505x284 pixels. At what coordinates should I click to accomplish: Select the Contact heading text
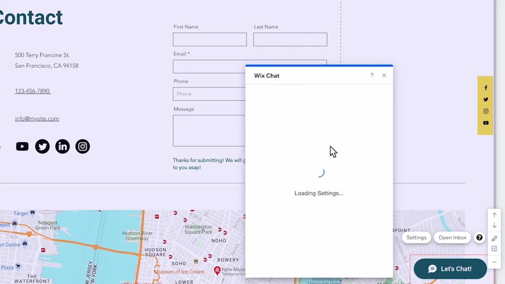pos(31,18)
